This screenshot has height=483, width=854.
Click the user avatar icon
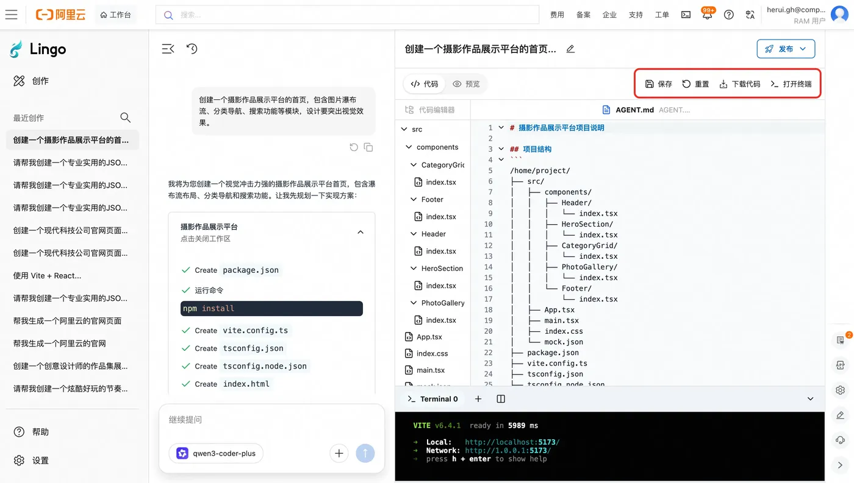click(840, 15)
